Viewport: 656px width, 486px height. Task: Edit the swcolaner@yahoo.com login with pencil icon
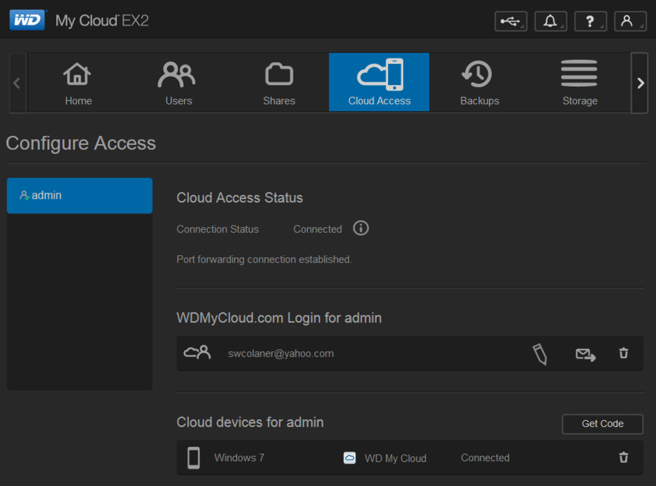(x=540, y=354)
